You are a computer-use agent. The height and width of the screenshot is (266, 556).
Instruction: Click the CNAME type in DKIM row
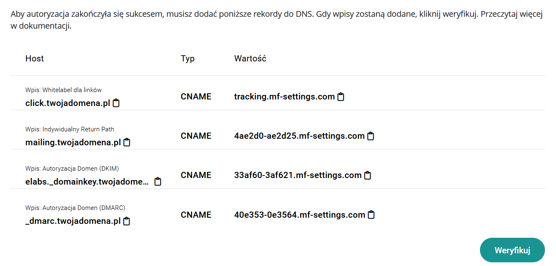click(196, 175)
